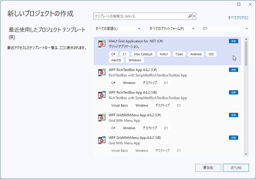Click the 新規 badge on WPF RichTextBox (C#)

click(x=234, y=70)
